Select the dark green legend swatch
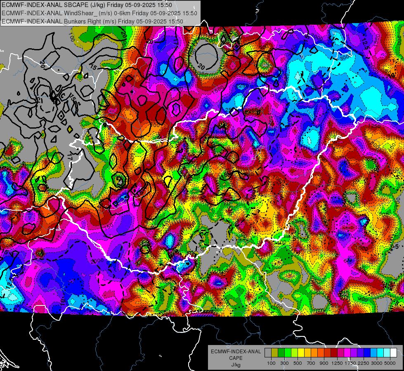404x371 pixels. (281, 353)
